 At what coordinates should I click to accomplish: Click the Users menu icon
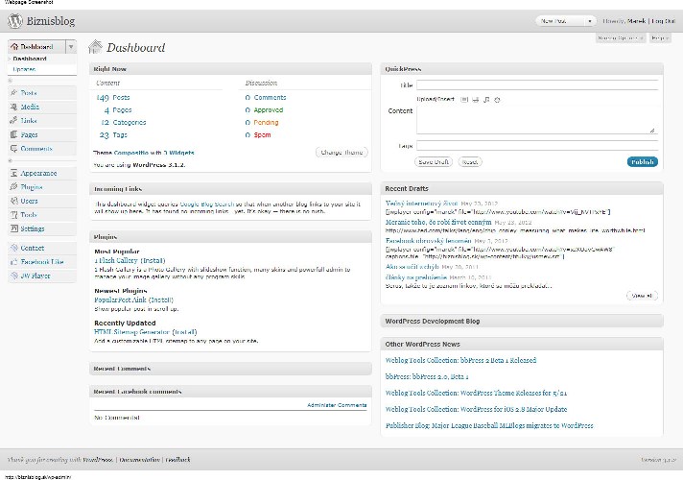pyautogui.click(x=14, y=201)
